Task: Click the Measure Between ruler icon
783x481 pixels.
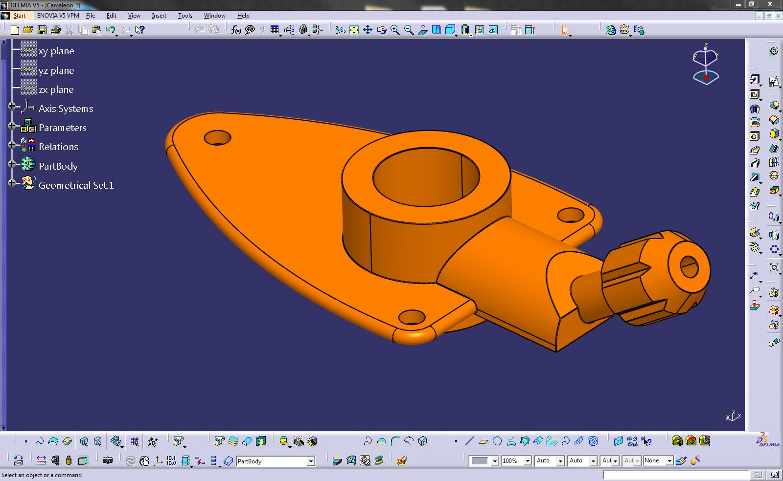Action: click(x=41, y=460)
